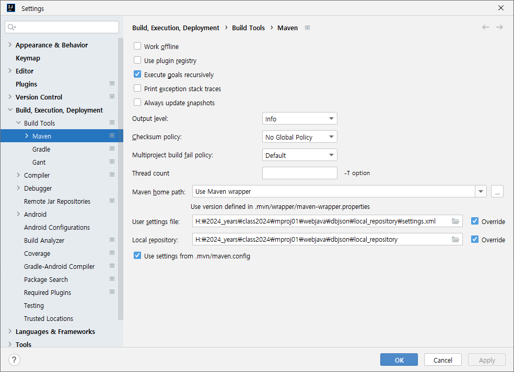
Task: Click the Cancel button
Action: point(443,360)
